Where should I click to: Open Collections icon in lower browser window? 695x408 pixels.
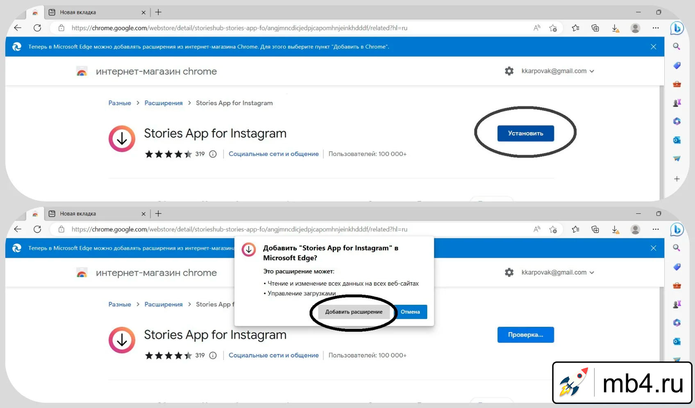pos(595,229)
